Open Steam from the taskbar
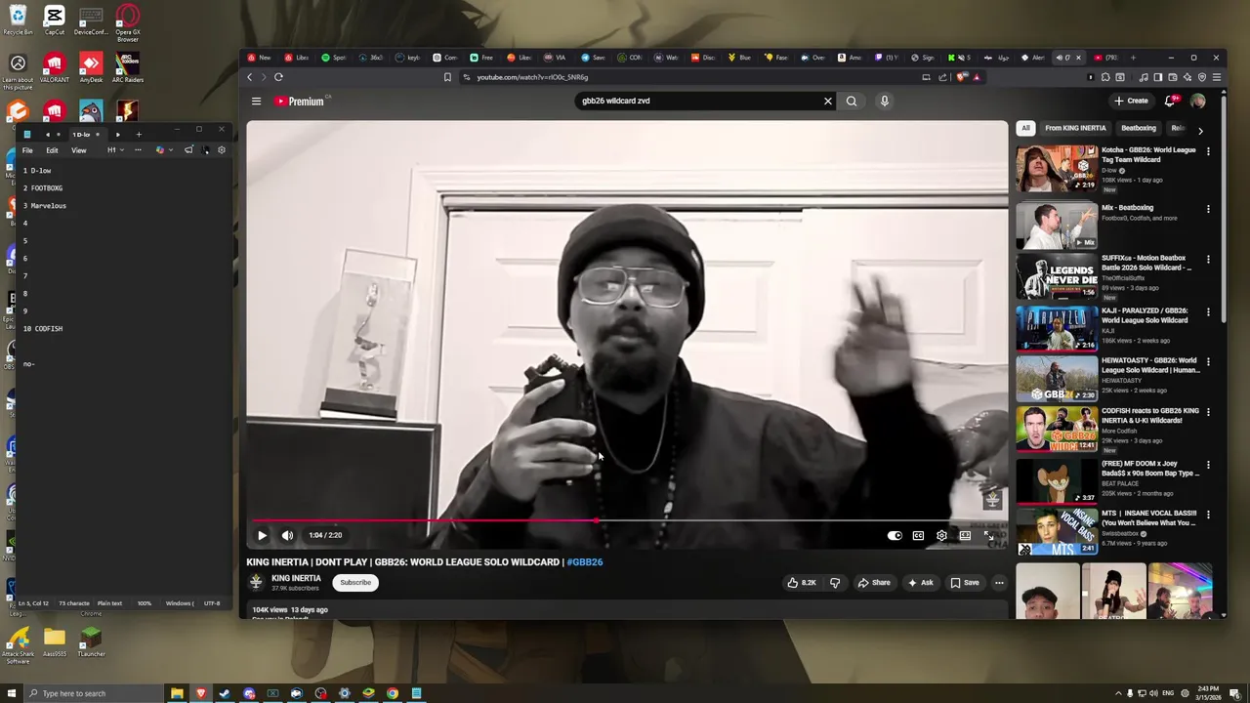 tap(225, 693)
